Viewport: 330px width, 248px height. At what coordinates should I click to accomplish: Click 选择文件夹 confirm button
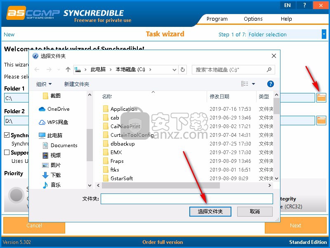(210, 211)
